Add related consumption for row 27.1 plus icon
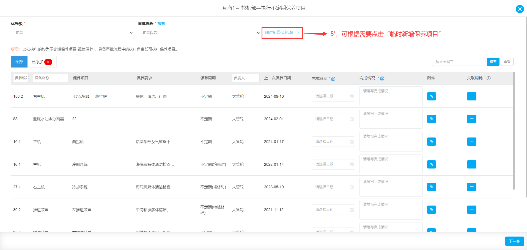 (x=472, y=187)
